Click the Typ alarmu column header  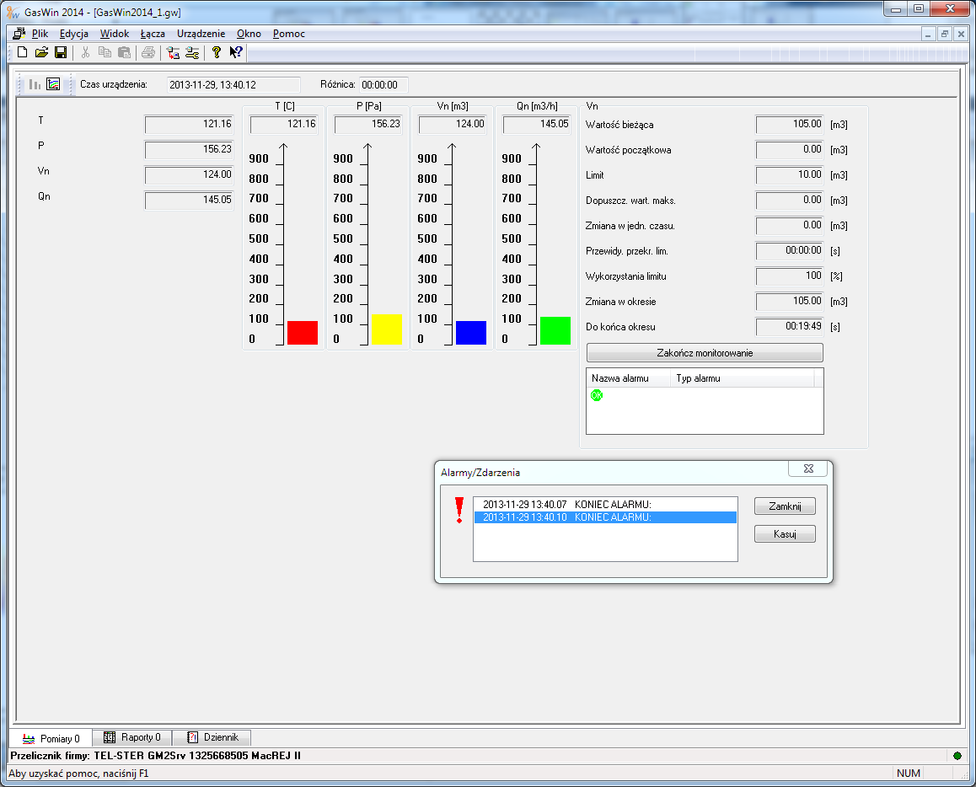pyautogui.click(x=742, y=378)
